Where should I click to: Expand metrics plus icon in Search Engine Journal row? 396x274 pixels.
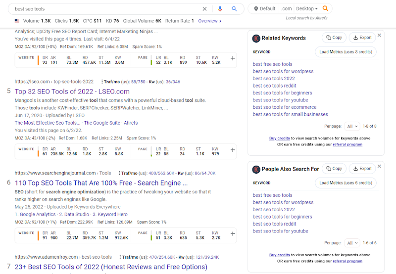coord(233,234)
